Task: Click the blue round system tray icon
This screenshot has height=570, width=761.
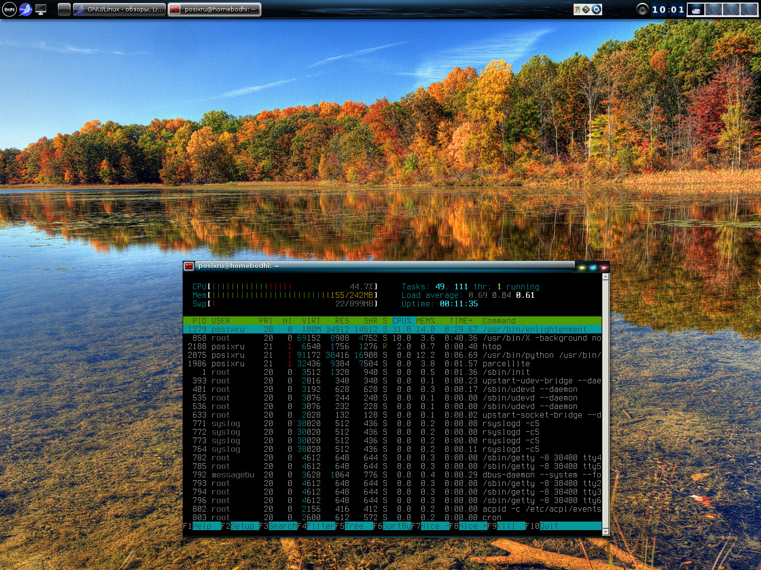Action: [596, 9]
